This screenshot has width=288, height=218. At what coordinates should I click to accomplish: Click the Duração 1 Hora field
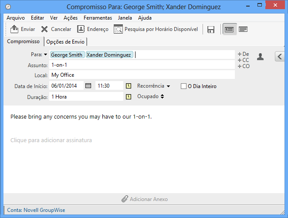pos(86,96)
